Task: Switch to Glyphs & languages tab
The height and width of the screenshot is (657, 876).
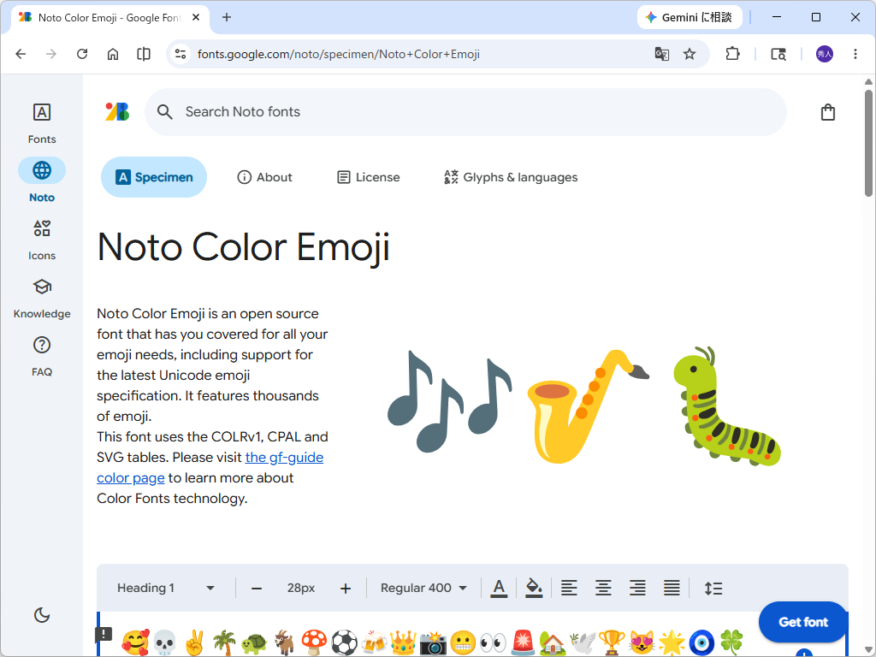Action: tap(511, 177)
